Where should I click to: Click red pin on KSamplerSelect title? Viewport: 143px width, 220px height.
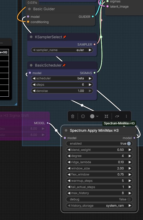click(x=64, y=37)
